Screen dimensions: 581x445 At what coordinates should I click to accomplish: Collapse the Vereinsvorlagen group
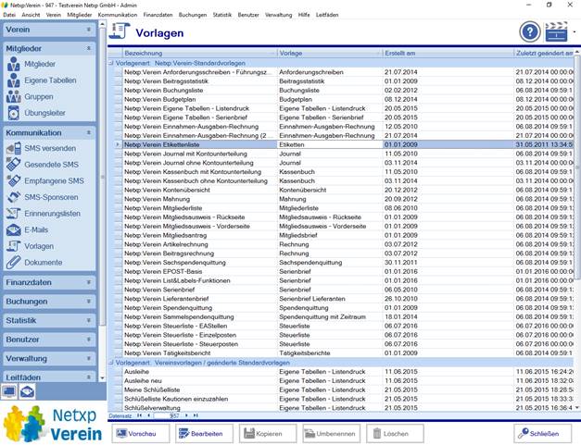[111, 363]
